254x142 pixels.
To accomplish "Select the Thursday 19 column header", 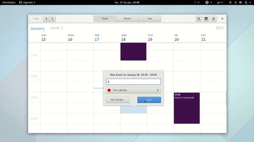I will coord(150,38).
